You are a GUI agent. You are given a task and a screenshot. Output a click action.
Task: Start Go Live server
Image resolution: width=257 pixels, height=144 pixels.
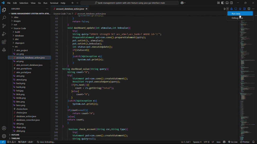click(x=233, y=142)
